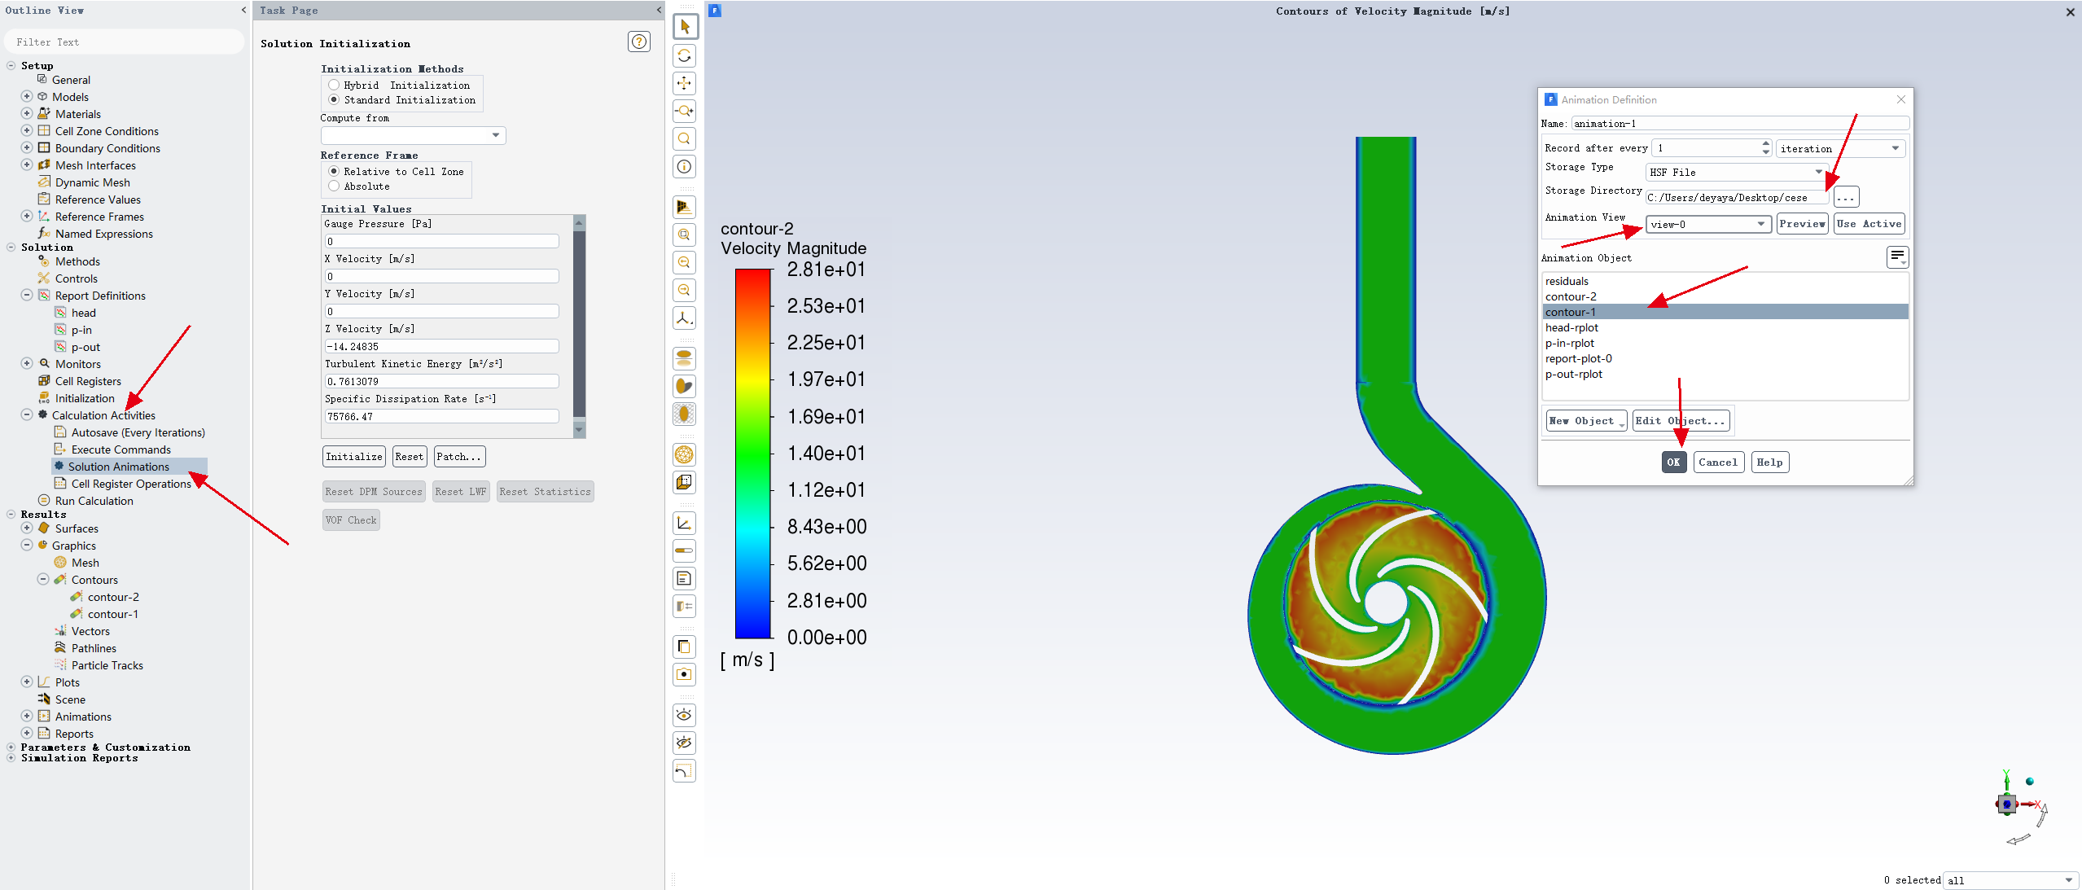Click the Initialize button
The image size is (2082, 890).
click(x=354, y=457)
